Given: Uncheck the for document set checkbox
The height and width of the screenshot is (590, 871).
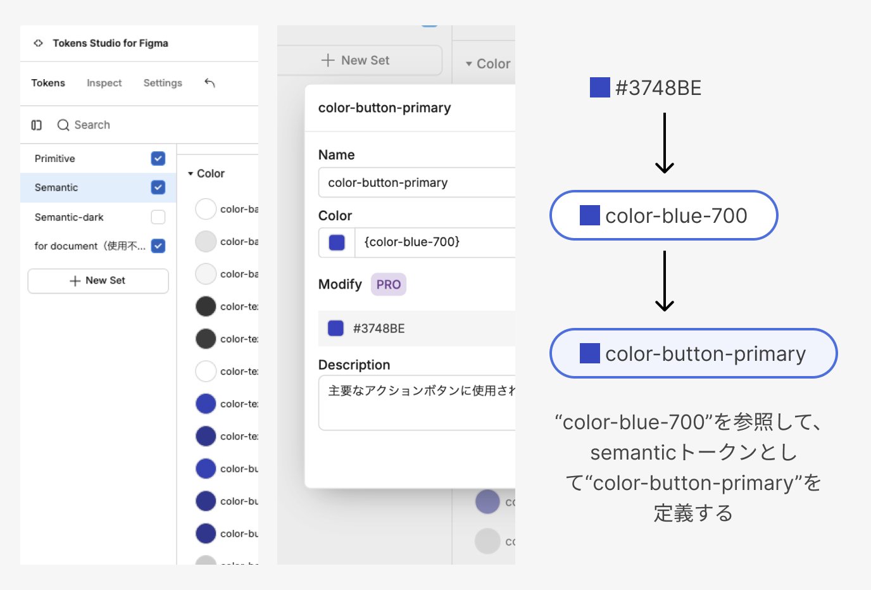Looking at the screenshot, I should pyautogui.click(x=158, y=246).
